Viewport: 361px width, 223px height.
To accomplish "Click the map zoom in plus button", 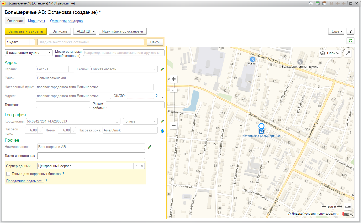I will 173,79.
